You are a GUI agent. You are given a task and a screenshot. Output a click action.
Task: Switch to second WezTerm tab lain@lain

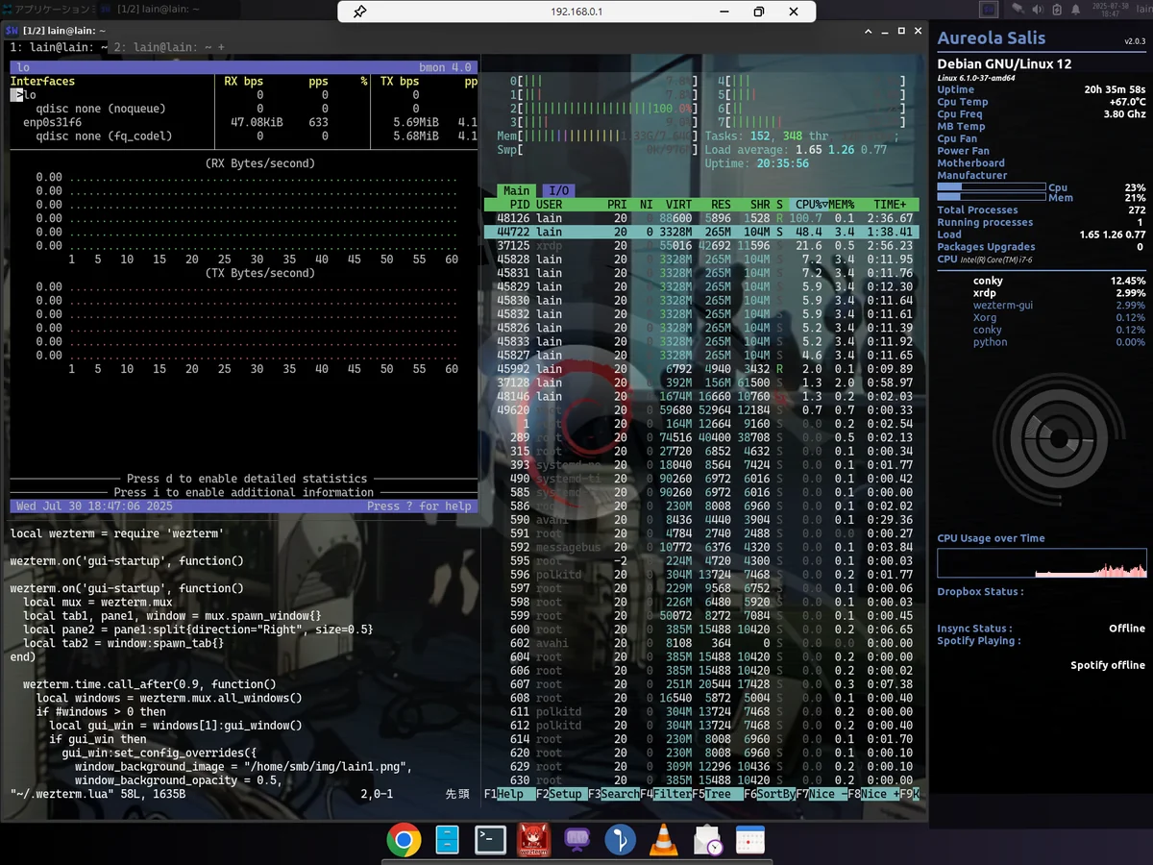pos(163,47)
